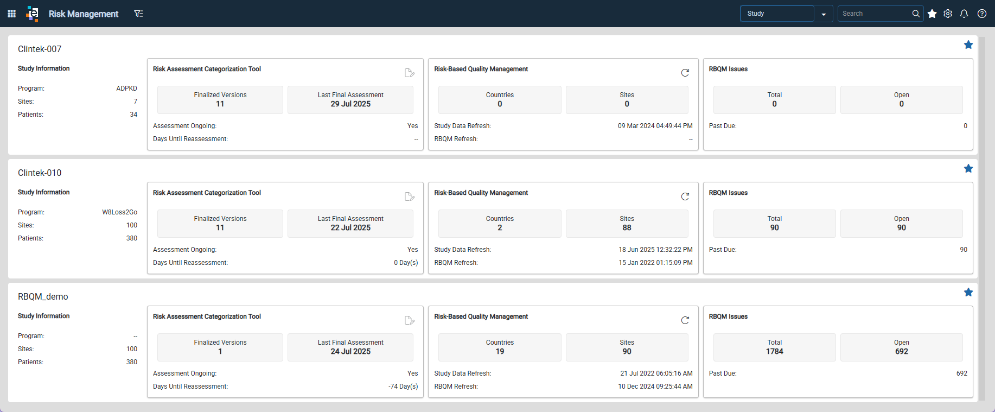The width and height of the screenshot is (995, 412).
Task: Select program value W8Loss2Go
Action: coord(119,212)
